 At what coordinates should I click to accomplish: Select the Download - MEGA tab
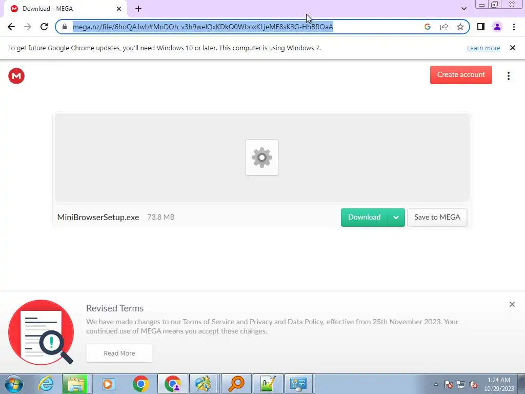click(x=65, y=9)
